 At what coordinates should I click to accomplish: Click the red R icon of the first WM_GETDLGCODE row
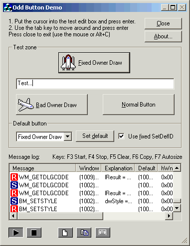coord(14,177)
